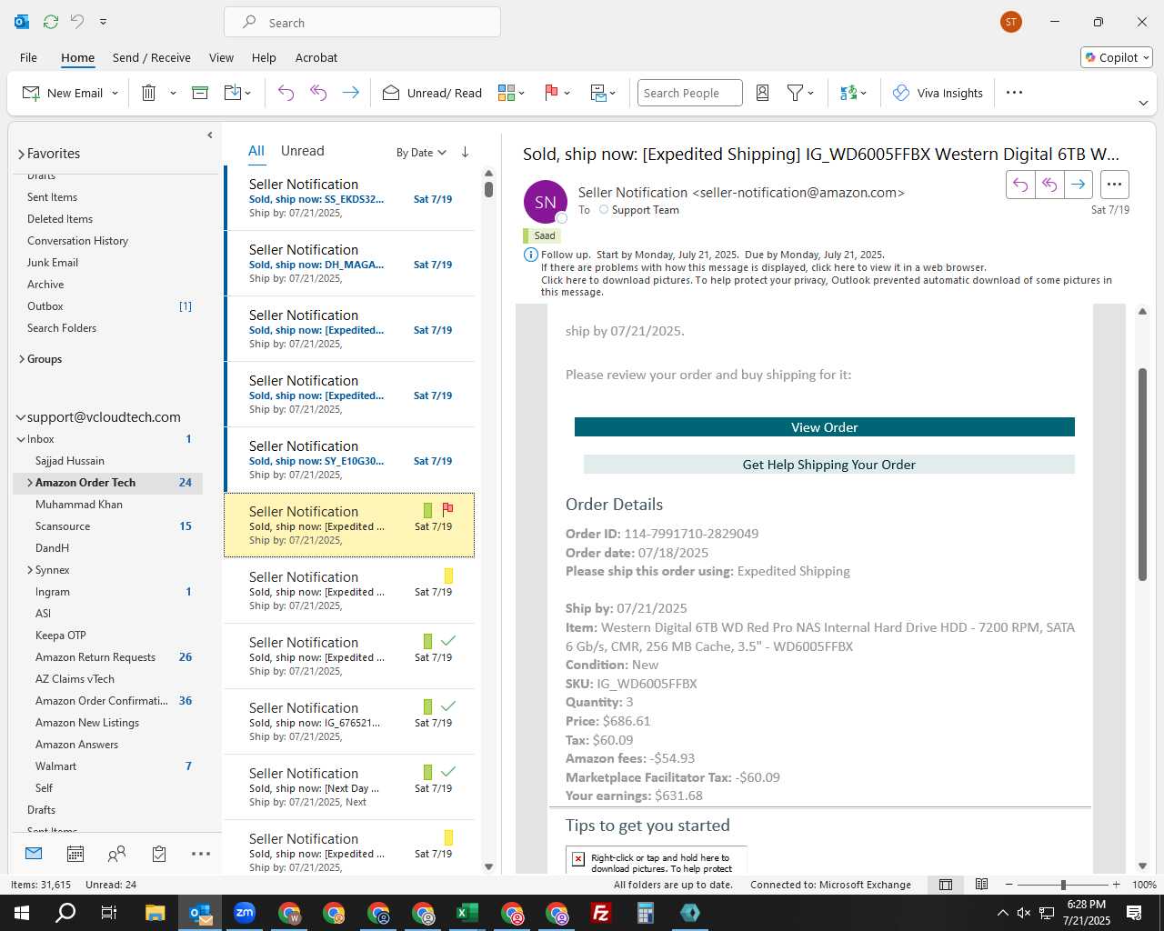Show only Unread messages filter
Image resolution: width=1164 pixels, height=931 pixels.
click(x=303, y=151)
